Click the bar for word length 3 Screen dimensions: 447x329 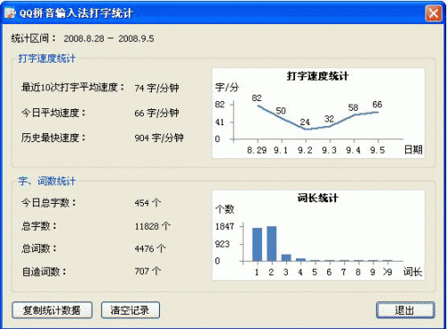[x=286, y=257]
